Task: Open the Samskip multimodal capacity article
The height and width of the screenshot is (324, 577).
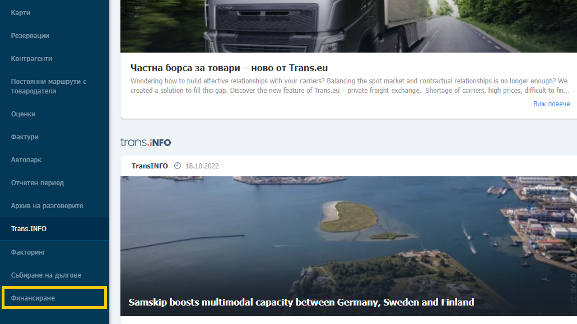Action: coord(301,302)
